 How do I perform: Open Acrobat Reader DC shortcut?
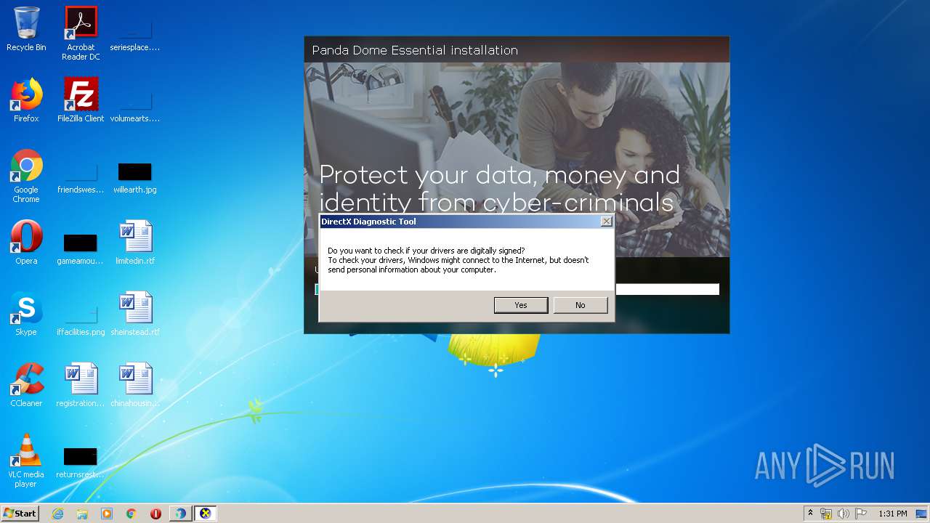coord(81,33)
